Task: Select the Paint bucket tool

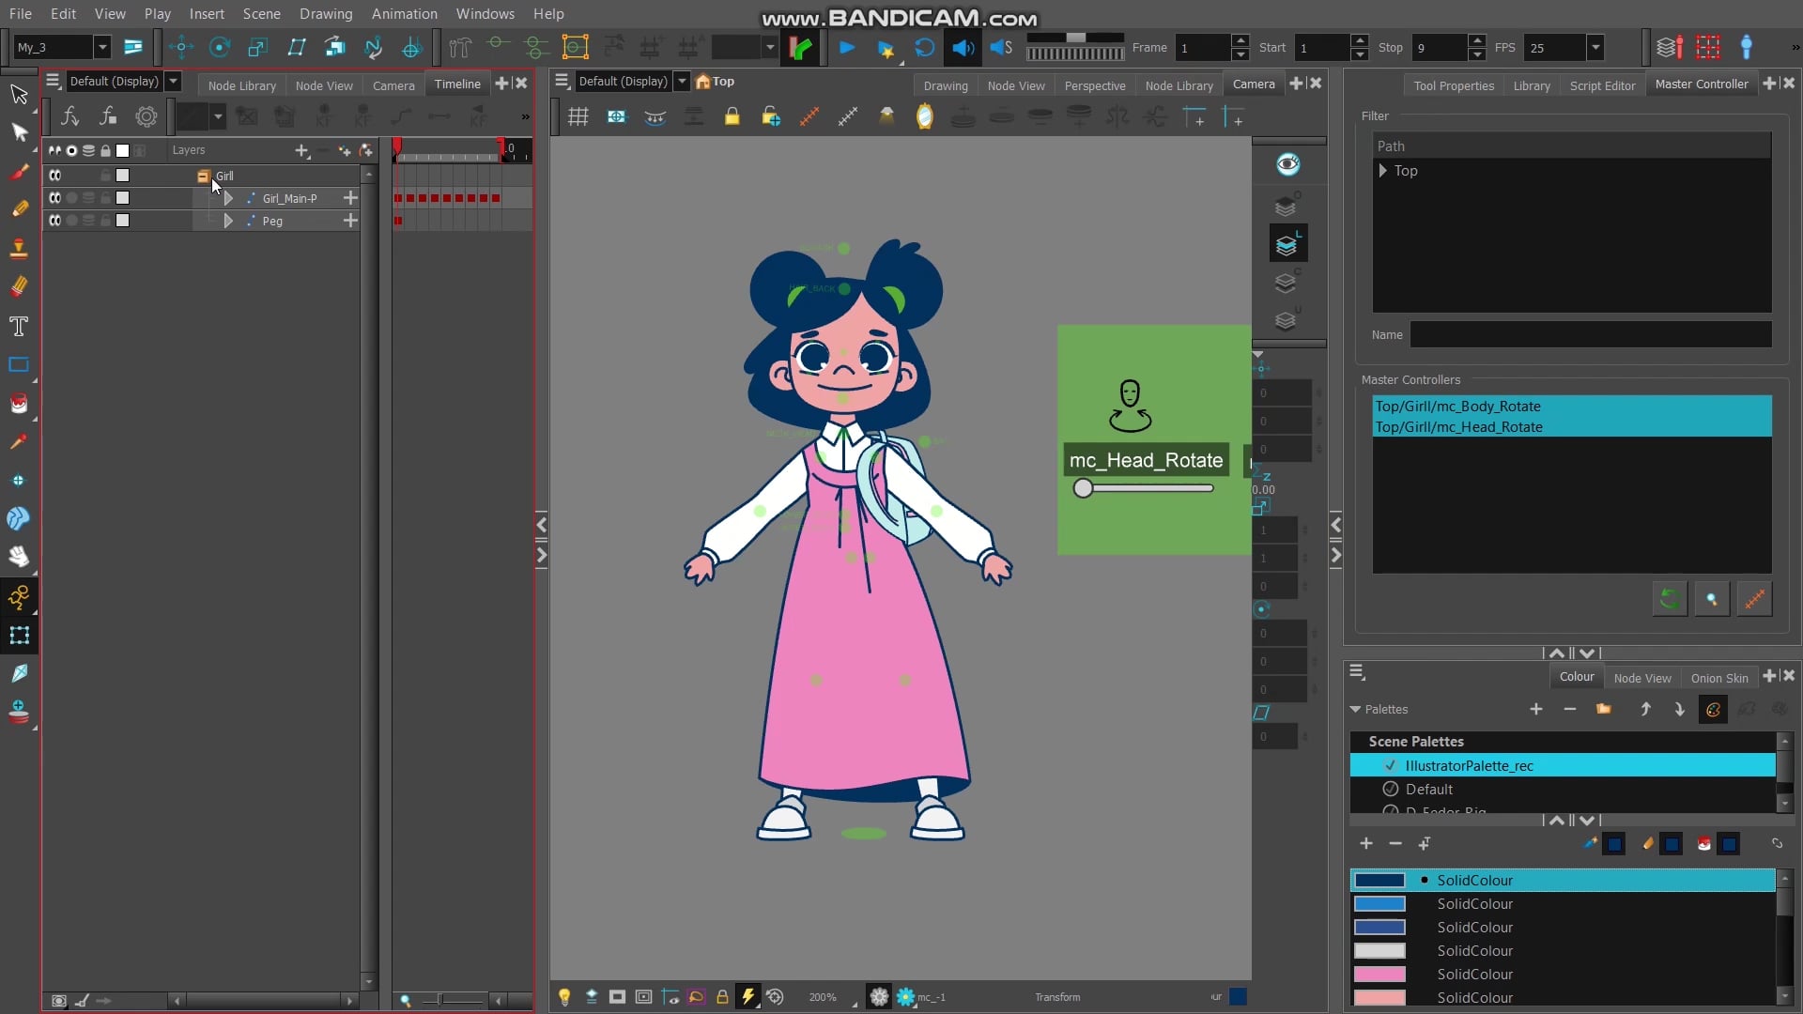Action: (x=19, y=404)
